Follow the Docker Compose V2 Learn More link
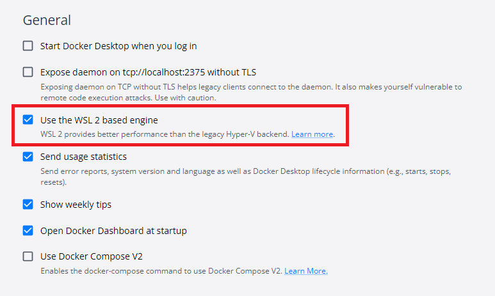 [x=306, y=271]
